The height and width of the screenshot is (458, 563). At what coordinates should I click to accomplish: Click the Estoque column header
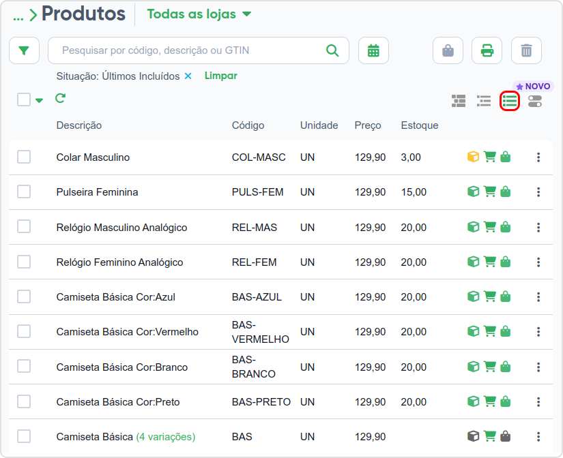tap(420, 125)
